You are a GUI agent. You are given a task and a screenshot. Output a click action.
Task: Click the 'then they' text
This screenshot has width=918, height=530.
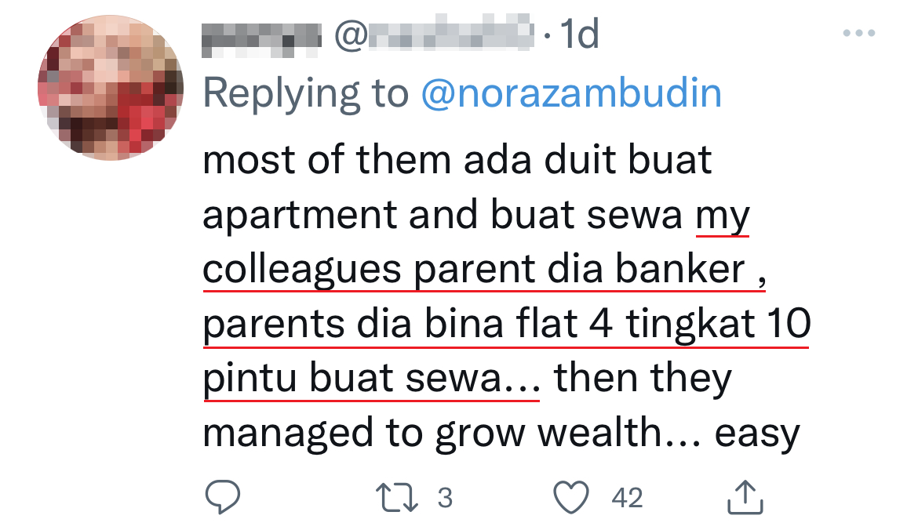pyautogui.click(x=643, y=378)
